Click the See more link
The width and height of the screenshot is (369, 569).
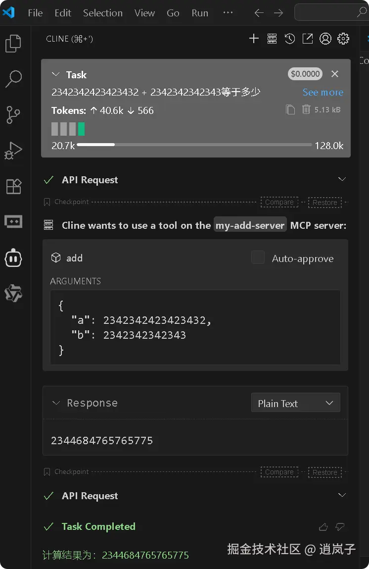pos(323,93)
